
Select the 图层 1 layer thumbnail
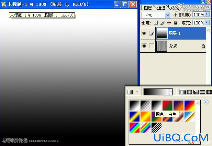click(162, 33)
